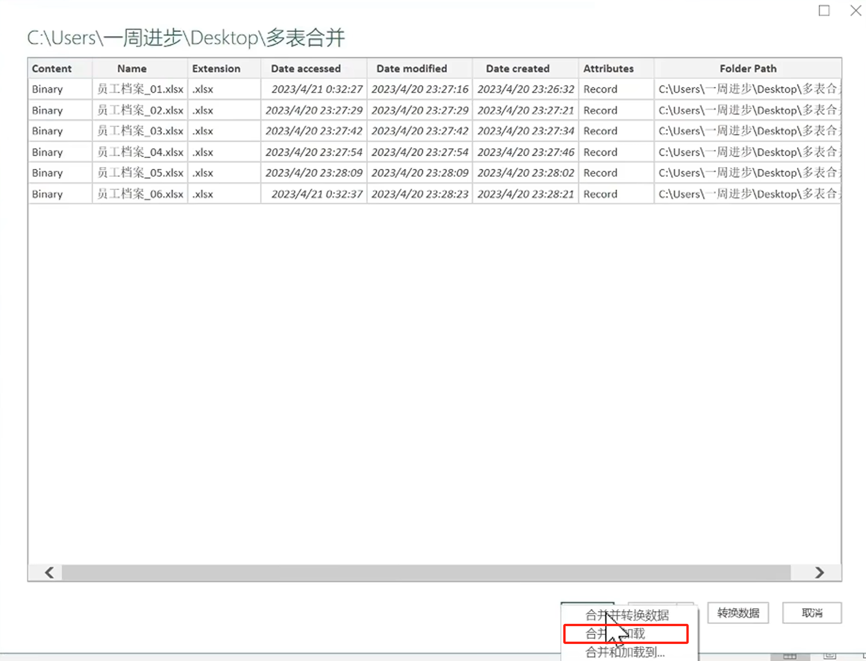Click Binary cell of 员工档案_06.xlsx row
The height and width of the screenshot is (661, 866).
48,194
